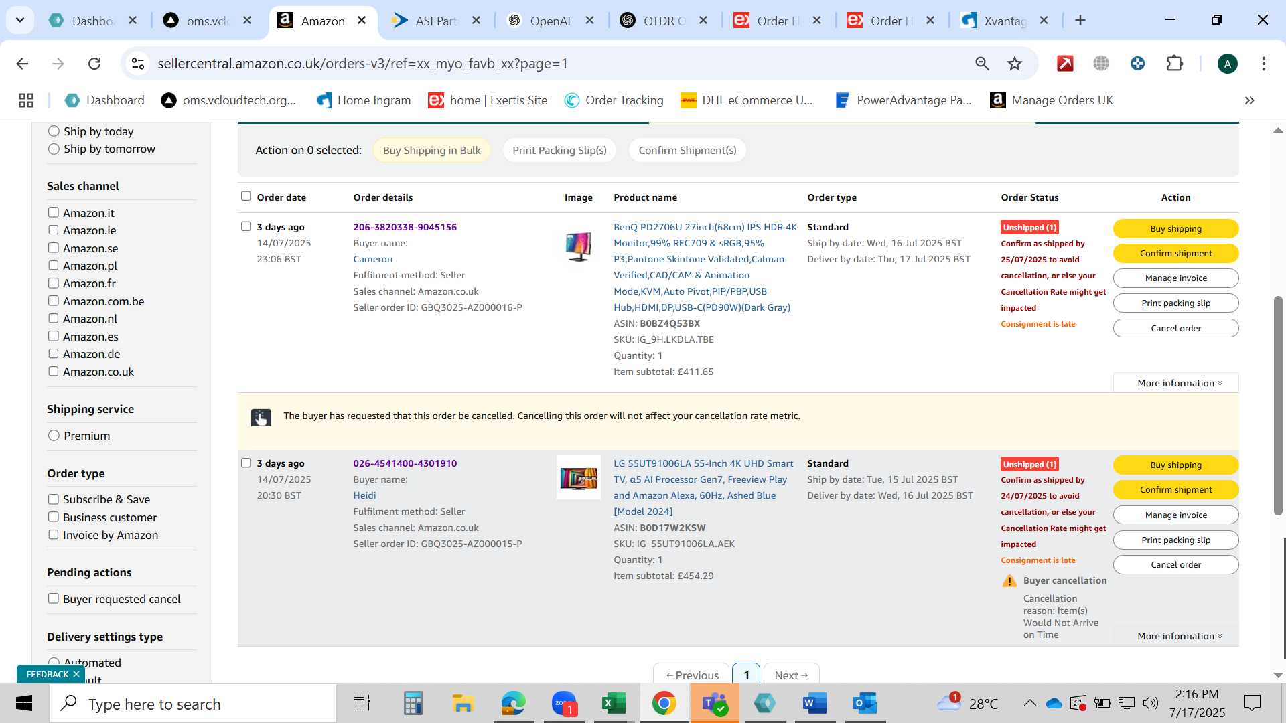Check the Amazon.de sales channel
This screenshot has height=723, width=1286.
click(x=54, y=353)
